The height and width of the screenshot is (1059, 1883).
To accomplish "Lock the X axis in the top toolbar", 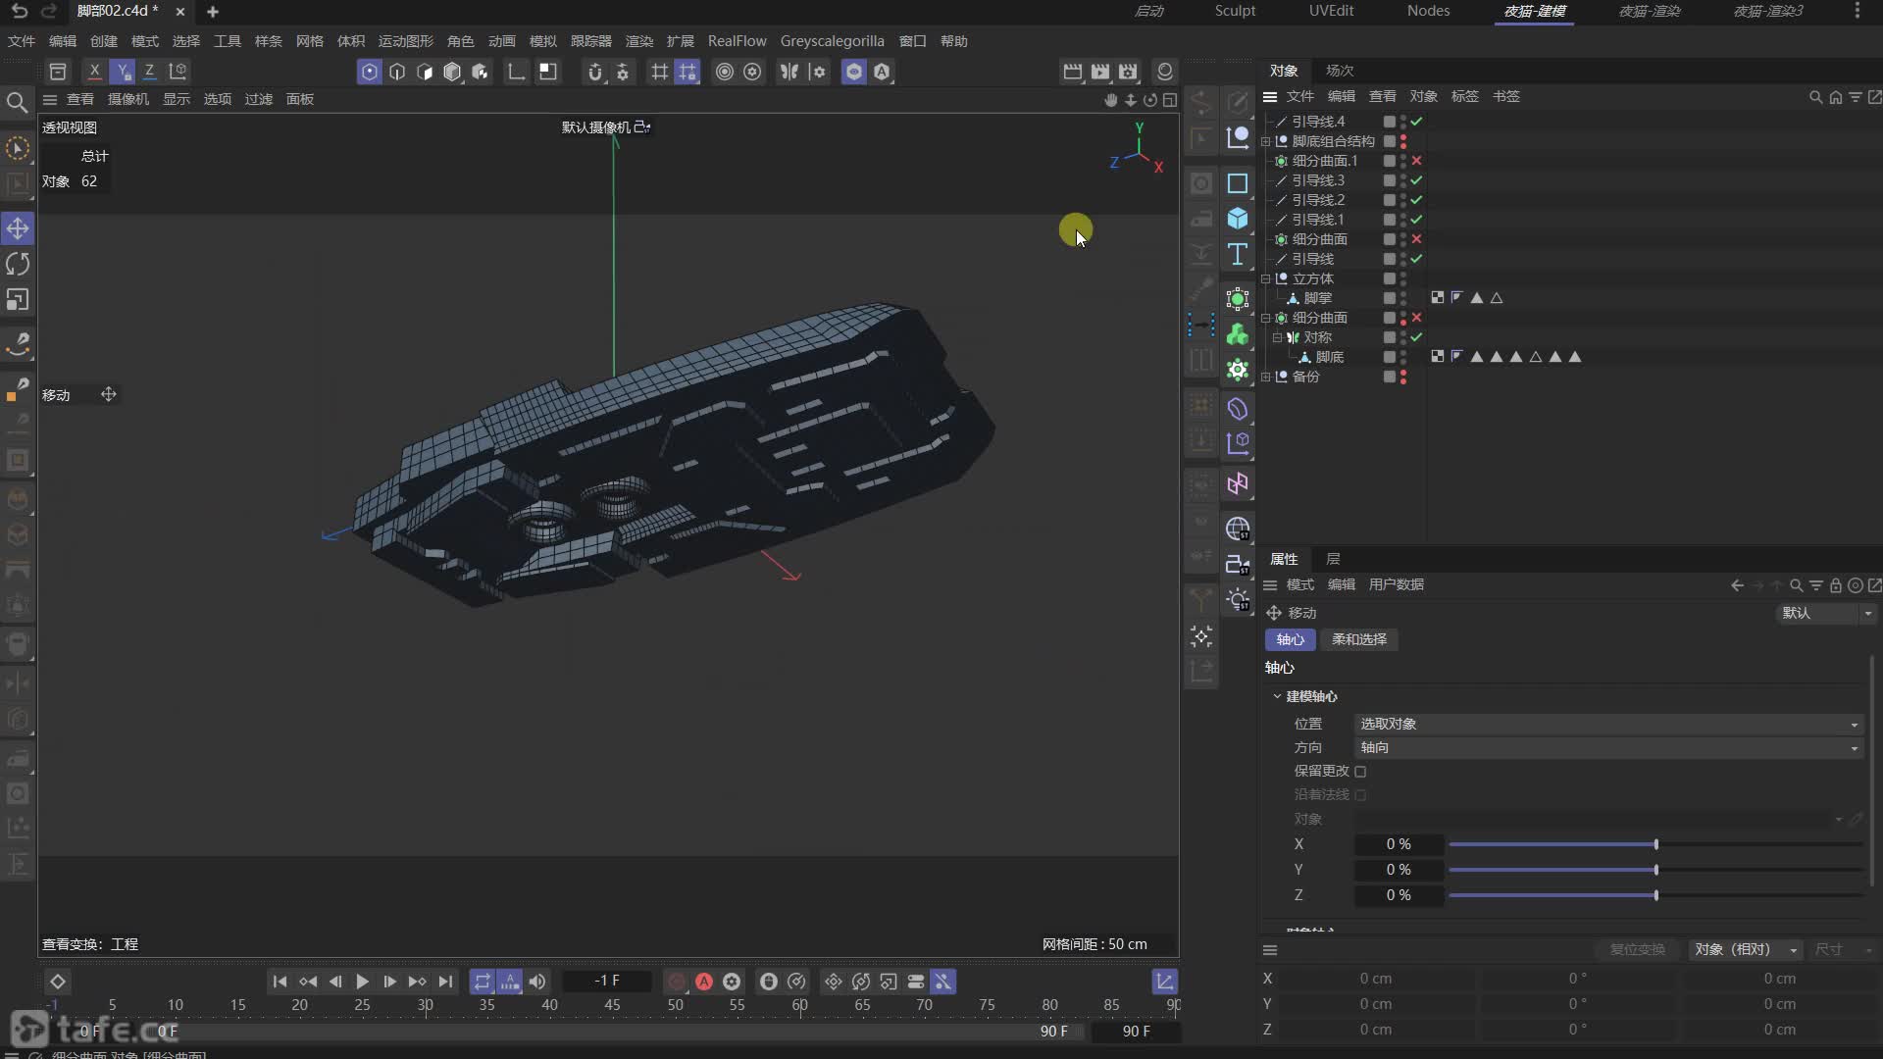I will (94, 72).
